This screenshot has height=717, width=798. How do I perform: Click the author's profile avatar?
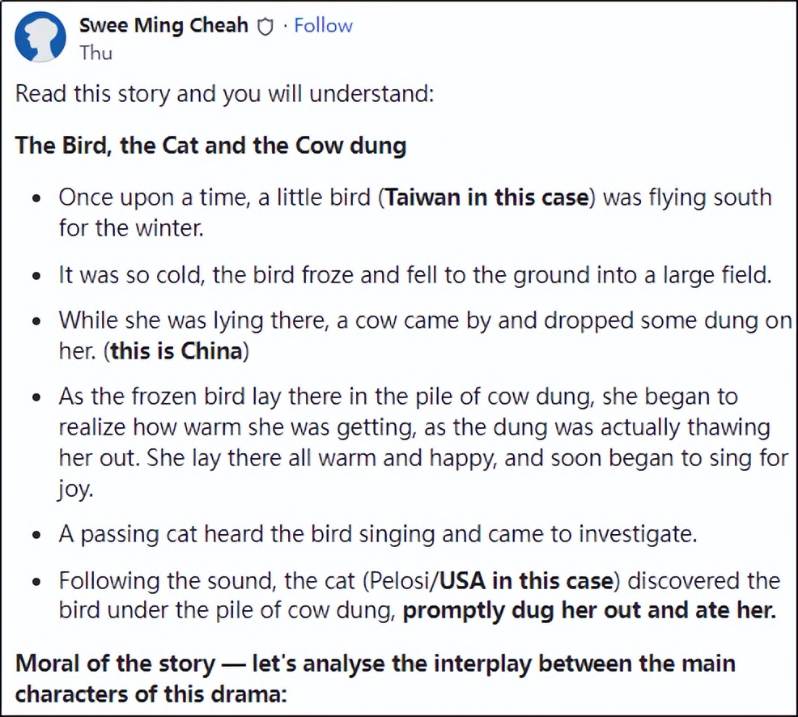(x=41, y=38)
